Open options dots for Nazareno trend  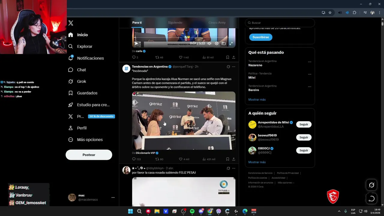point(310,62)
